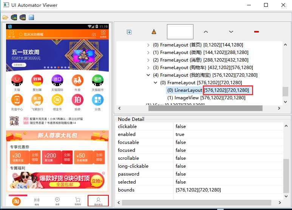Click the search text box in hierarchy panel
Viewport: 292px width, 210px height.
coord(180,32)
